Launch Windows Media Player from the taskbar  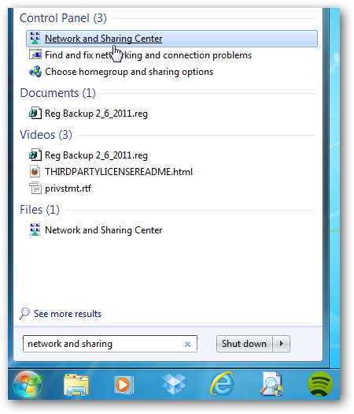pyautogui.click(x=124, y=385)
